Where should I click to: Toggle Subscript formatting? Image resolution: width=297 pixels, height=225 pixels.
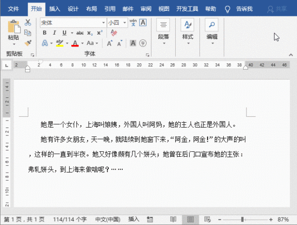pos(90,33)
